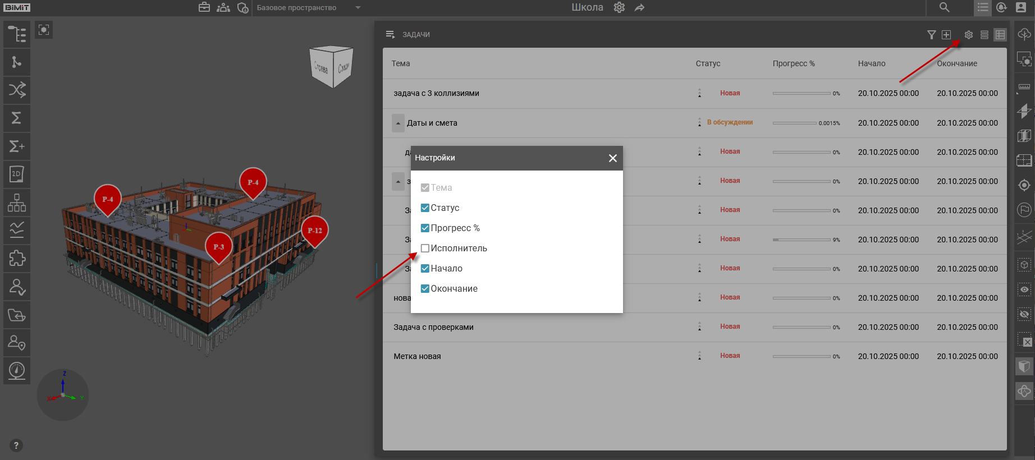This screenshot has height=460, width=1035.
Task: Click the share arrow next to Школа
Action: click(639, 7)
